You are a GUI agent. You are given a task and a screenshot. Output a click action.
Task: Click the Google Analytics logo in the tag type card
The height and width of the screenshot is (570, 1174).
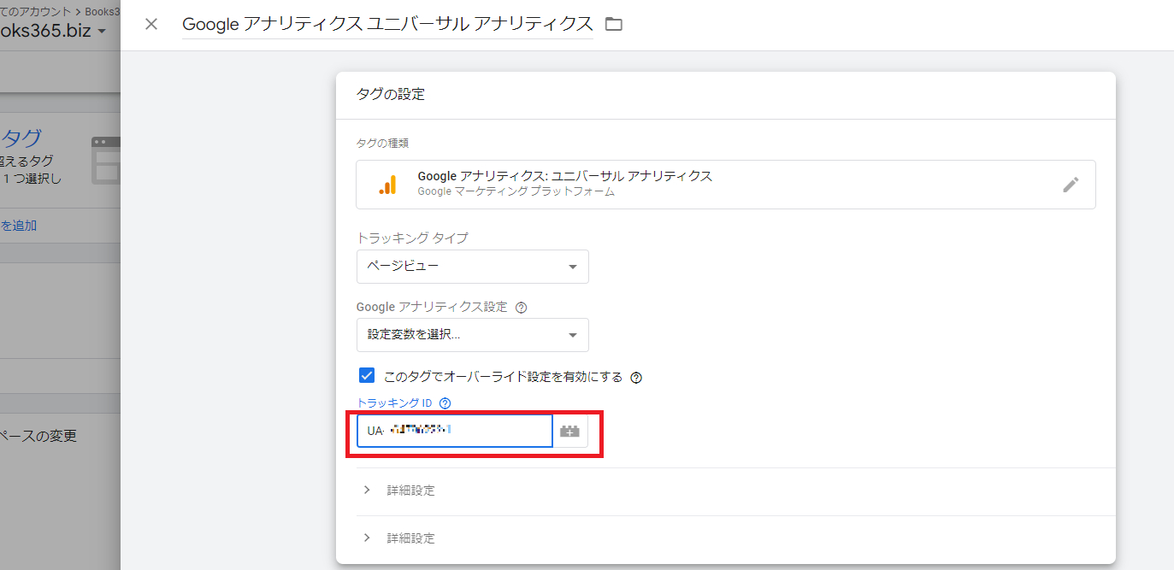click(388, 184)
